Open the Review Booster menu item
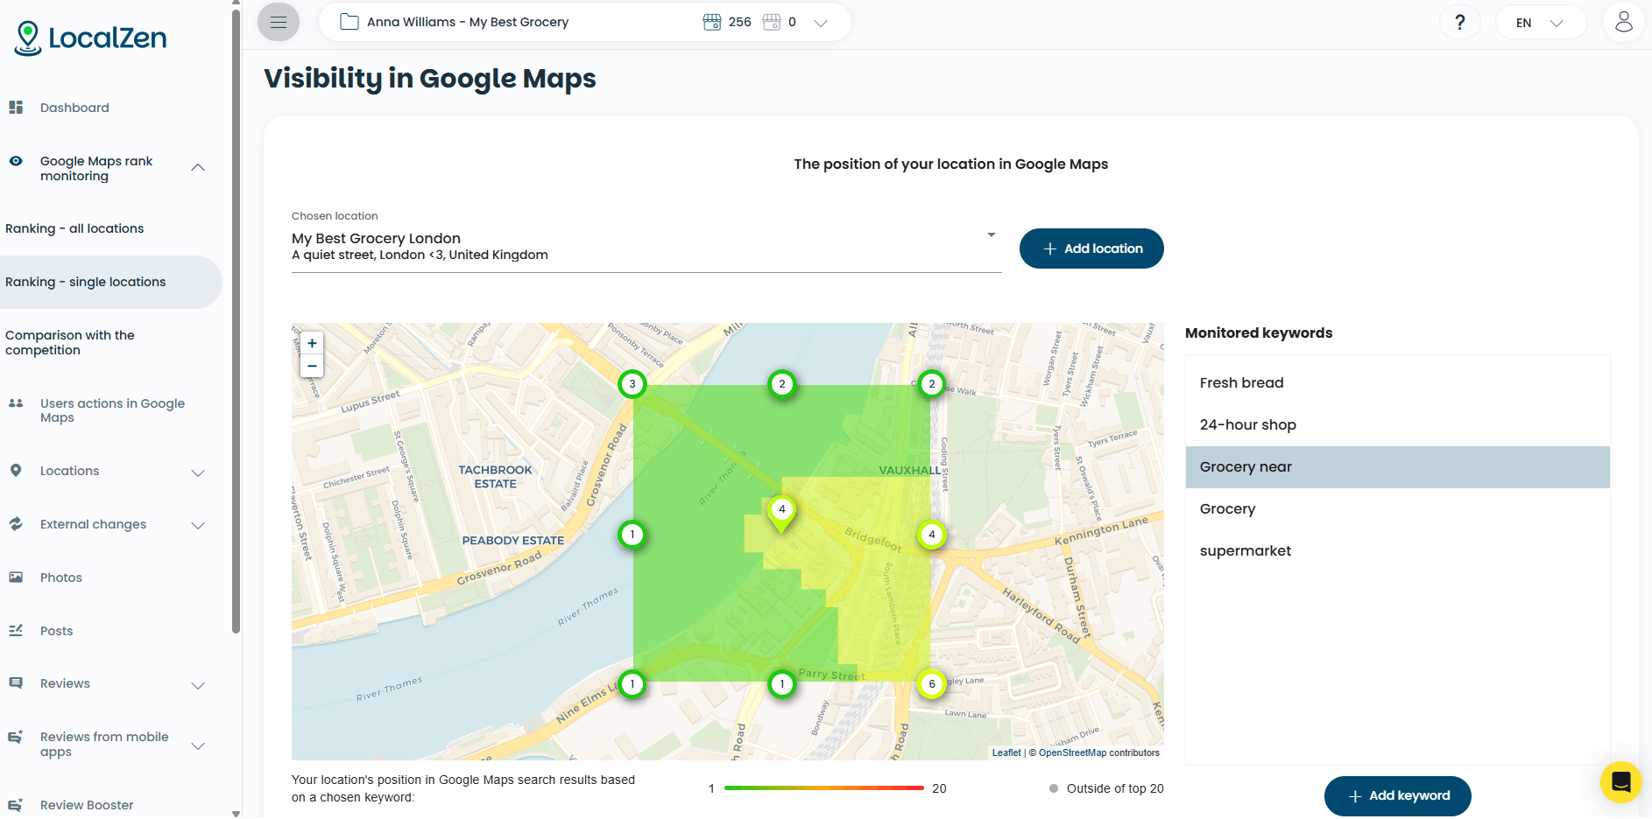Viewport: 1652px width, 819px height. coord(87,805)
